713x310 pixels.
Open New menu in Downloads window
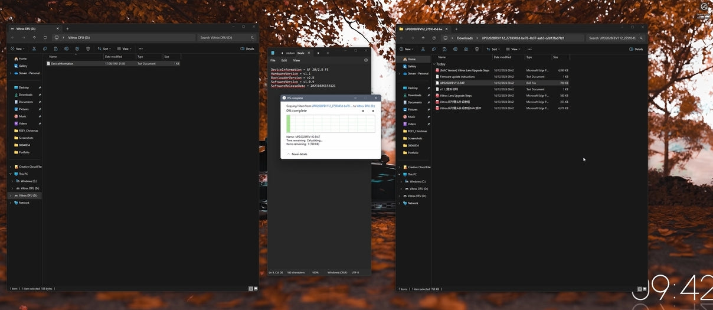pos(407,49)
